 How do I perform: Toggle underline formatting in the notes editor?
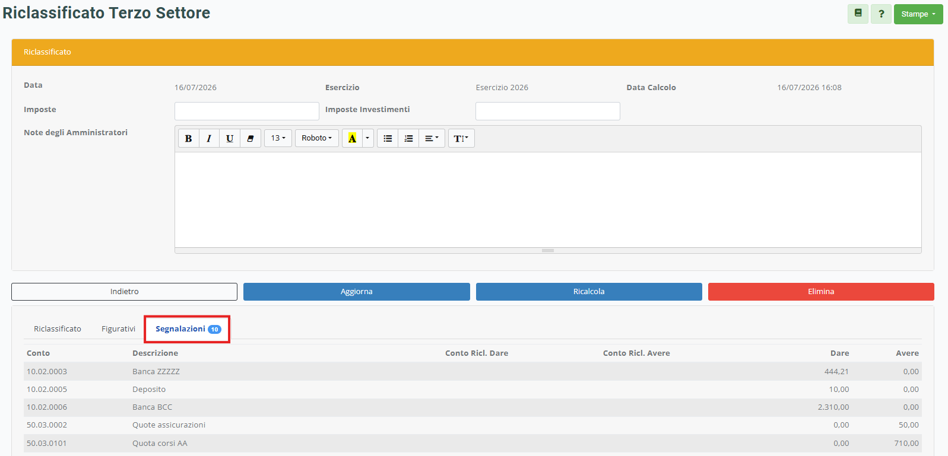(230, 138)
